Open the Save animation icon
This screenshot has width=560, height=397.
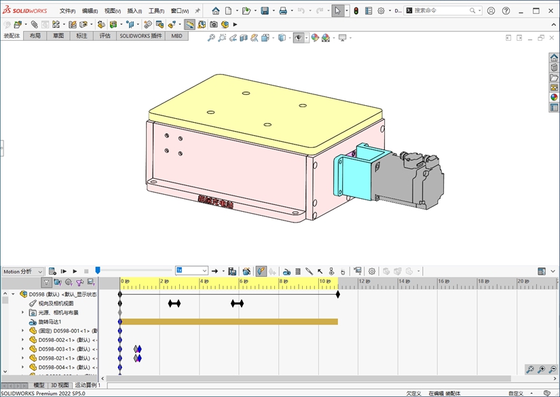pyautogui.click(x=232, y=271)
